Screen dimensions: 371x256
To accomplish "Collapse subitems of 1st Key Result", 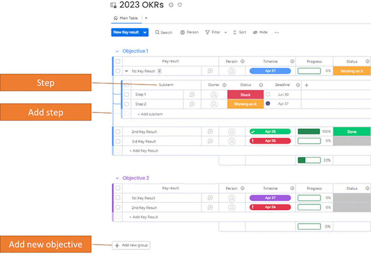I will click(127, 71).
